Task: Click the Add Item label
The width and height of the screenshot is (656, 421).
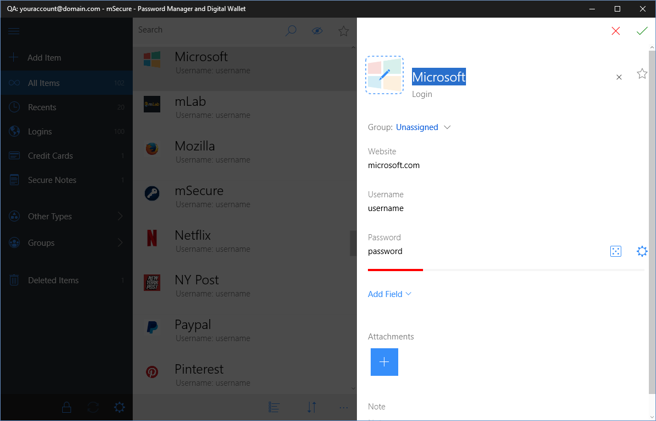Action: (45, 58)
